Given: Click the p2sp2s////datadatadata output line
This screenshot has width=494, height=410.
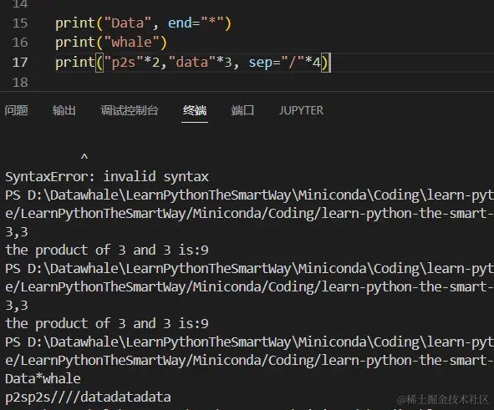Looking at the screenshot, I should pos(88,397).
